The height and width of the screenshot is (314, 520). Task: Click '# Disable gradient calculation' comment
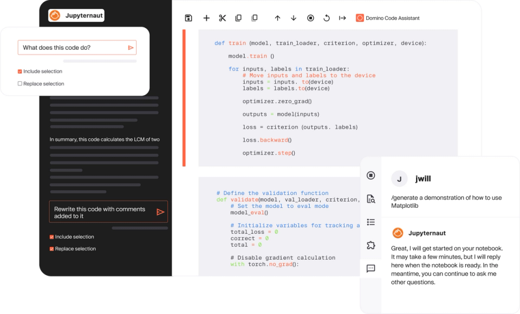pos(283,258)
